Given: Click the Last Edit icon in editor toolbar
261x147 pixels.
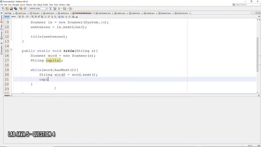Looking at the screenshot, I should (20, 17).
